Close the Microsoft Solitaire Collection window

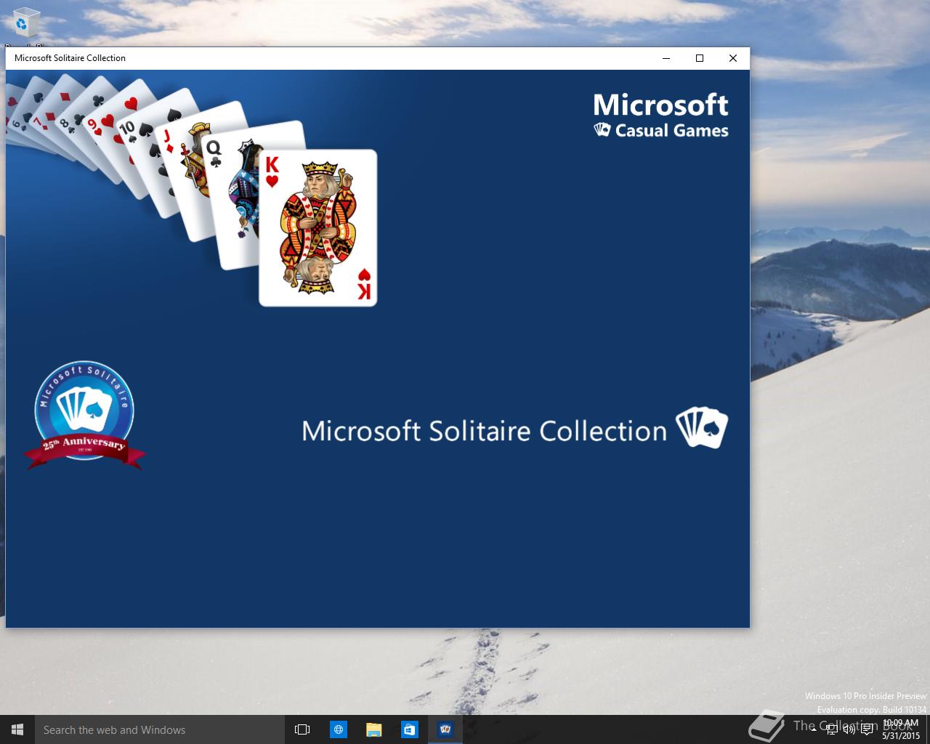click(x=733, y=58)
